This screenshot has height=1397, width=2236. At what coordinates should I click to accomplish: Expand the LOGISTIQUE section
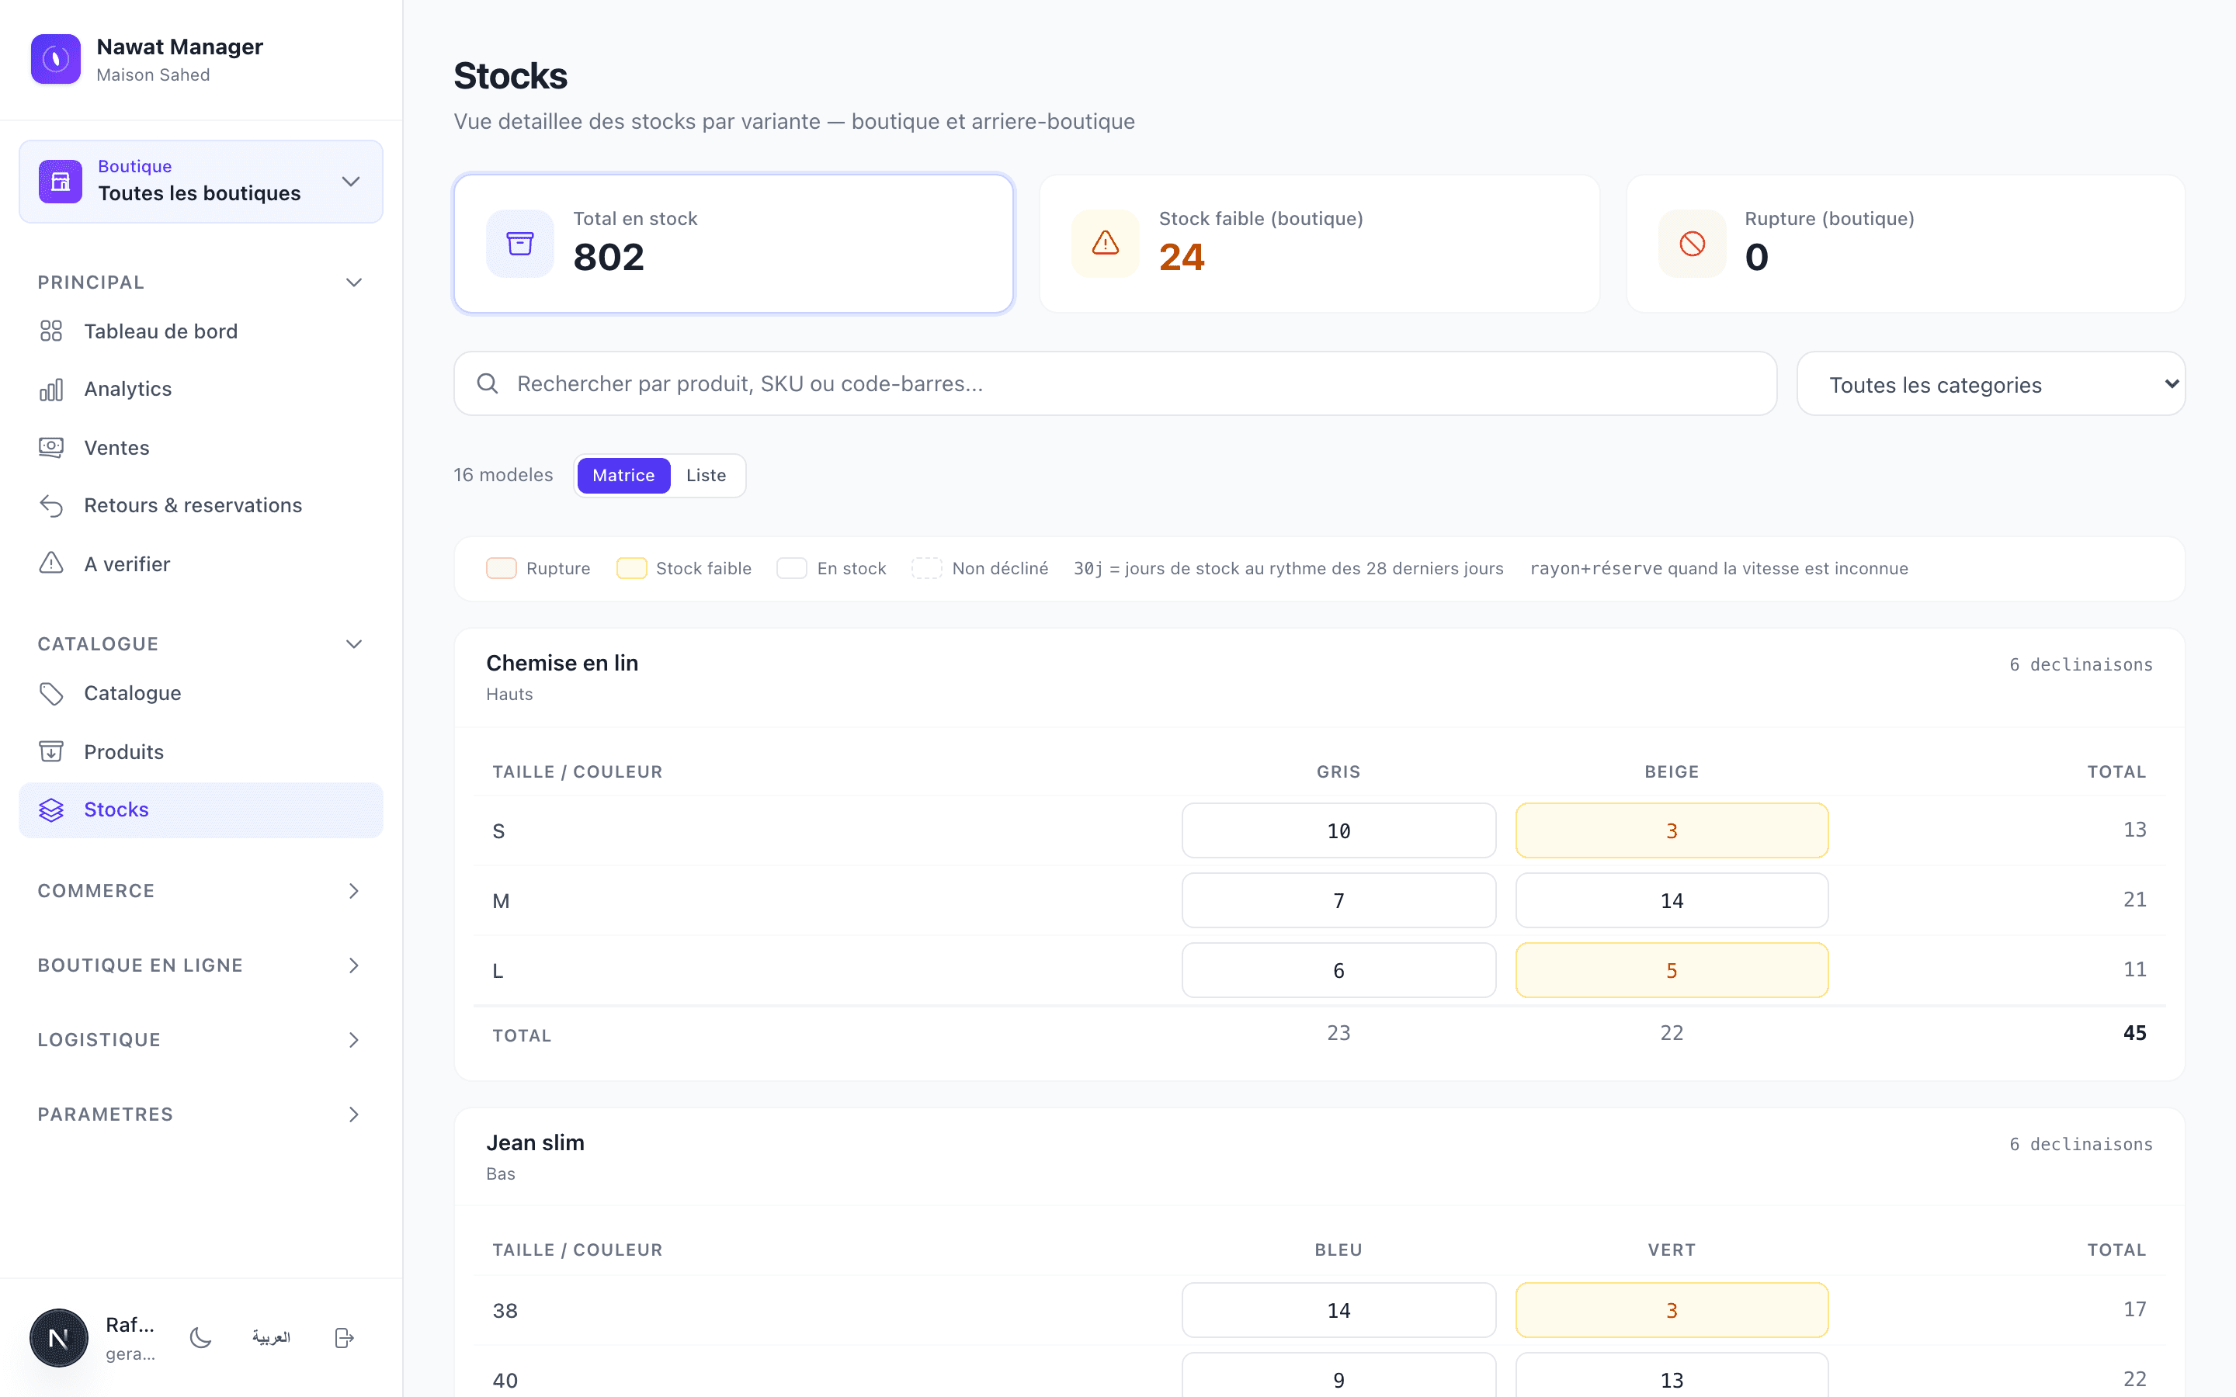click(x=200, y=1039)
